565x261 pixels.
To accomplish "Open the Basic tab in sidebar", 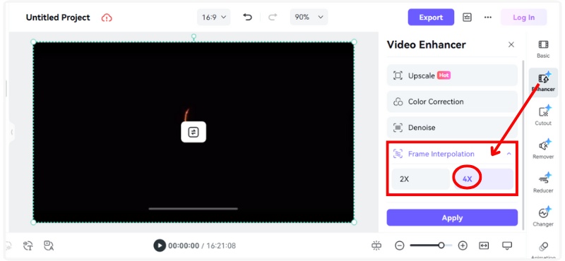I will tap(543, 49).
